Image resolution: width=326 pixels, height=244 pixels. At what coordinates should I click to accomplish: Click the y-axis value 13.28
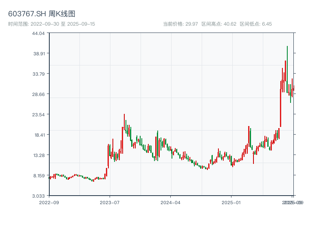click(x=39, y=155)
